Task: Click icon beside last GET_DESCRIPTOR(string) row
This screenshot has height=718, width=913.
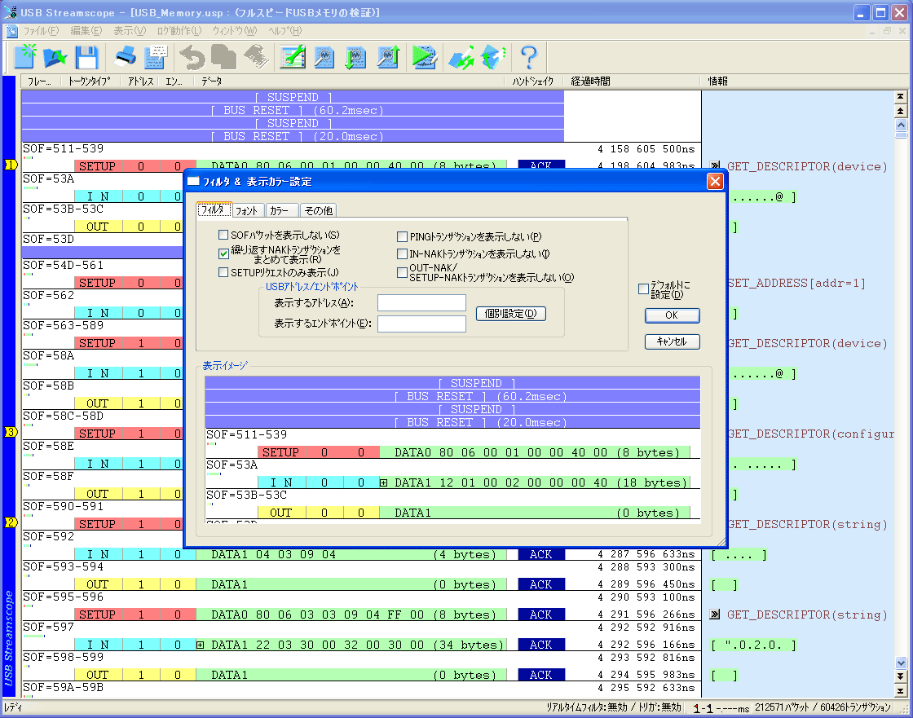Action: (715, 614)
